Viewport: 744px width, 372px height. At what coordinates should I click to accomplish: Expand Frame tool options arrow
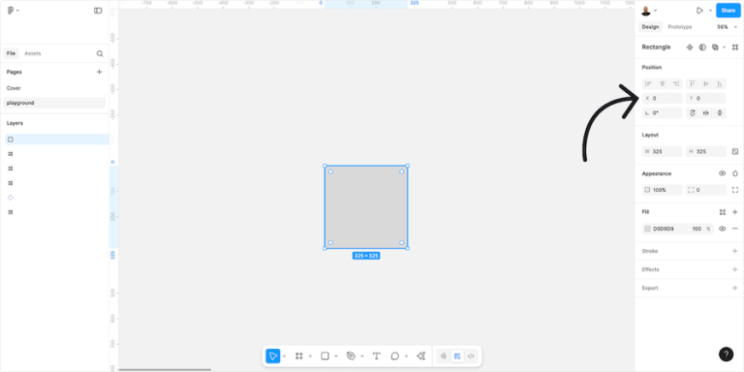[310, 356]
